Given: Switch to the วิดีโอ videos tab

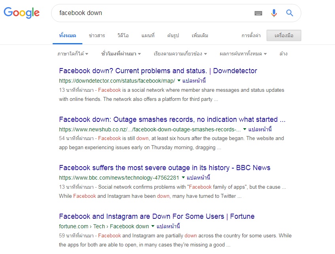Looking at the screenshot, I should coord(123,36).
